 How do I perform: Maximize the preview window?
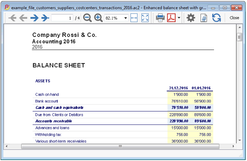tap(225, 8)
